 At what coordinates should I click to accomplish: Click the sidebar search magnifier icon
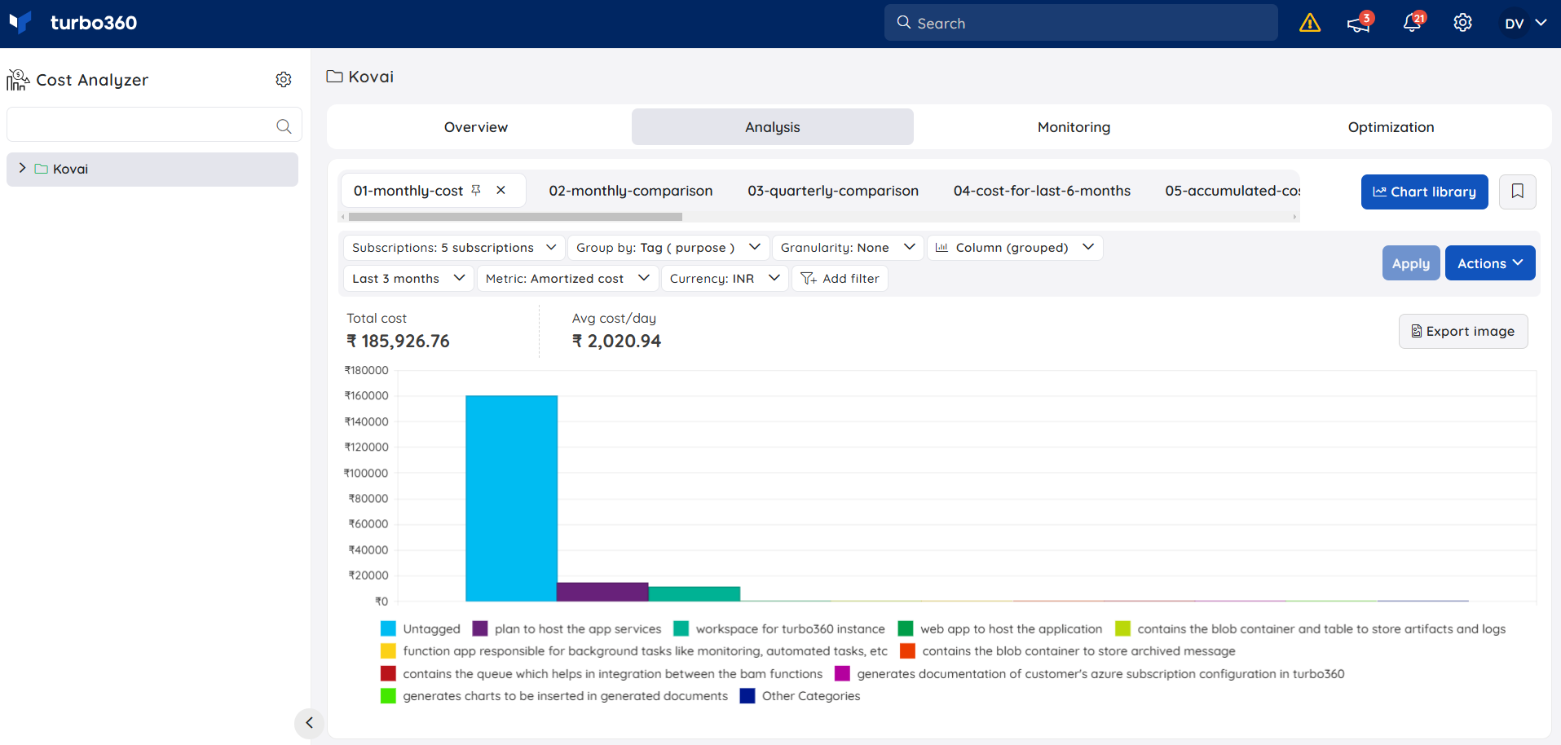[x=284, y=126]
